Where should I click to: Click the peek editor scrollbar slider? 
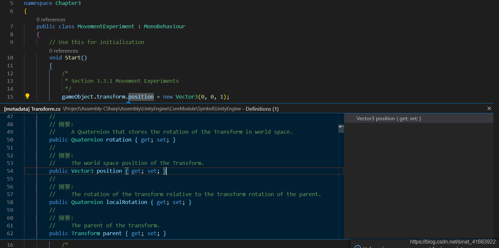point(341,128)
